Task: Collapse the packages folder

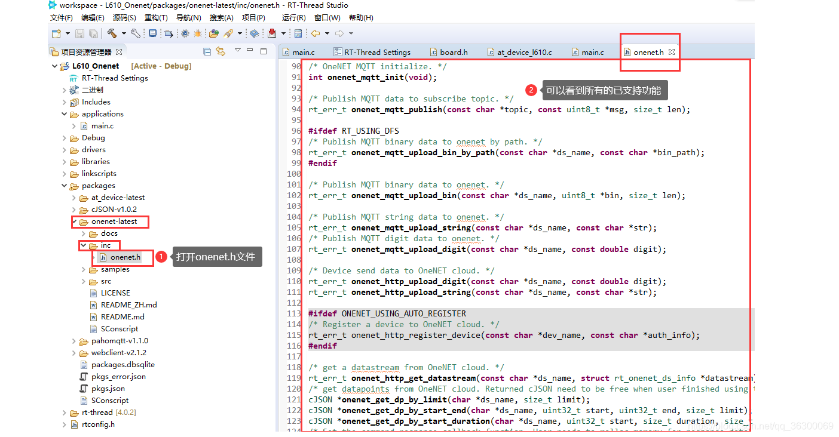Action: 65,186
